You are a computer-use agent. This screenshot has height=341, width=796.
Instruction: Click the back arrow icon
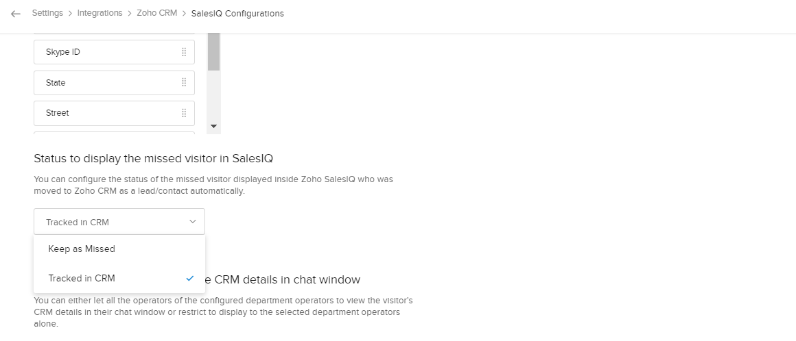point(16,14)
